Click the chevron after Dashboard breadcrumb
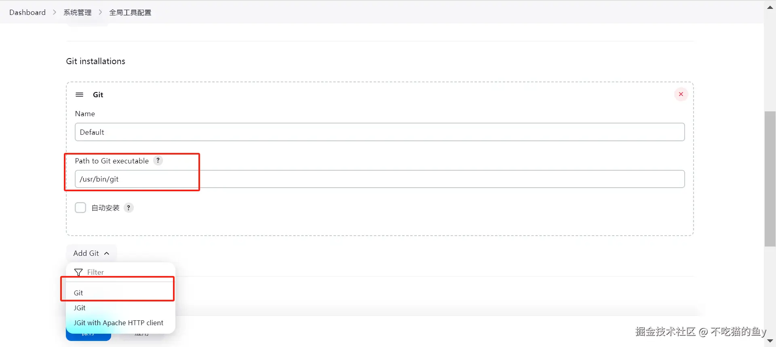 point(55,13)
